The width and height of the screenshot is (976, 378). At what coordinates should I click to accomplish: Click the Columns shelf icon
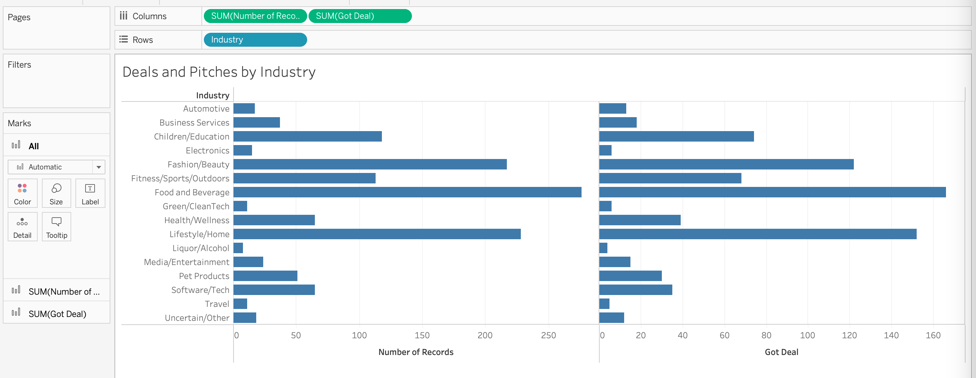[124, 16]
